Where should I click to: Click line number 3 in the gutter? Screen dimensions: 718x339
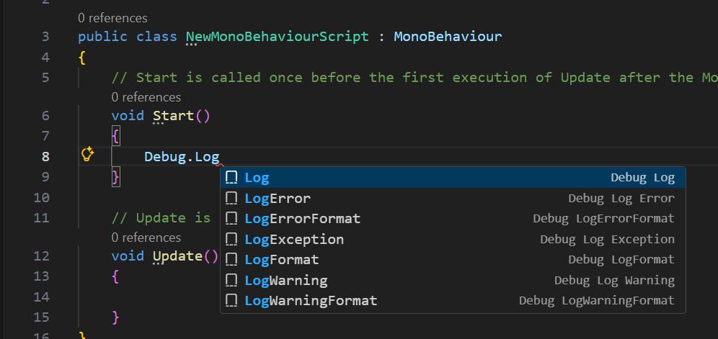(45, 37)
